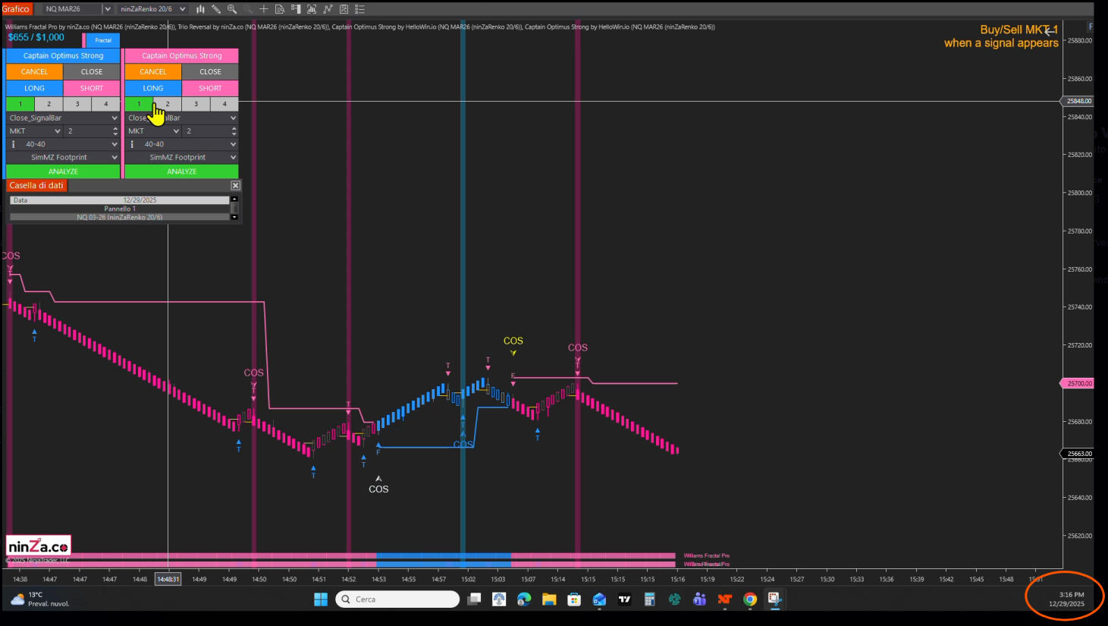Click the Casella di dati scrollbar down arrow
This screenshot has width=1108, height=626.
coord(234,217)
